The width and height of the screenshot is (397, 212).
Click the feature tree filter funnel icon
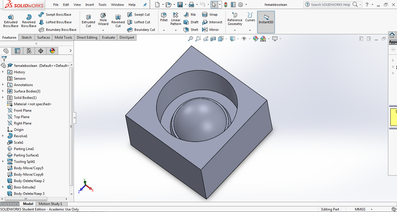pyautogui.click(x=4, y=59)
